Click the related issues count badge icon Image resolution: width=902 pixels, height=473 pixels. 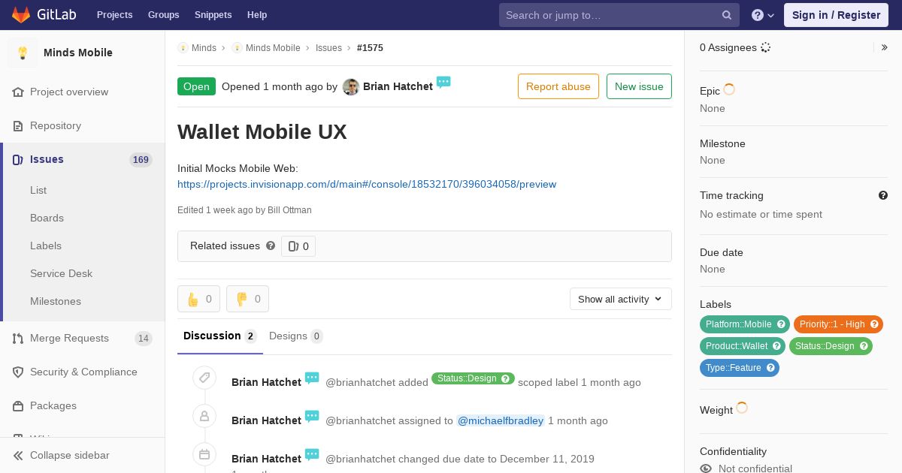coord(293,246)
